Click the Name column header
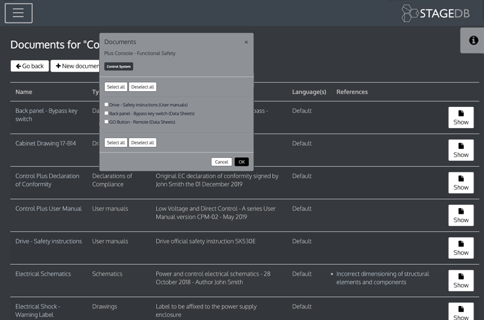This screenshot has height=320, width=484. (24, 92)
